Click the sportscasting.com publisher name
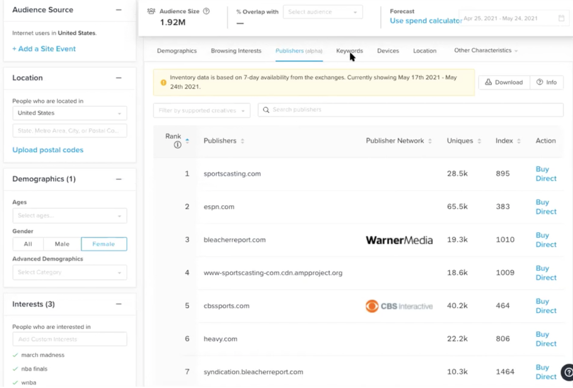This screenshot has height=388, width=573. point(232,174)
